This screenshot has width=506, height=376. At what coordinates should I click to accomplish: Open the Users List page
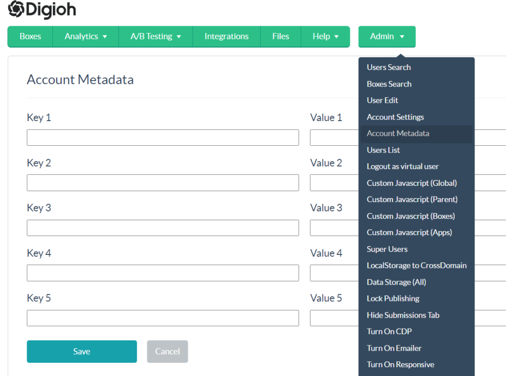[x=383, y=150]
